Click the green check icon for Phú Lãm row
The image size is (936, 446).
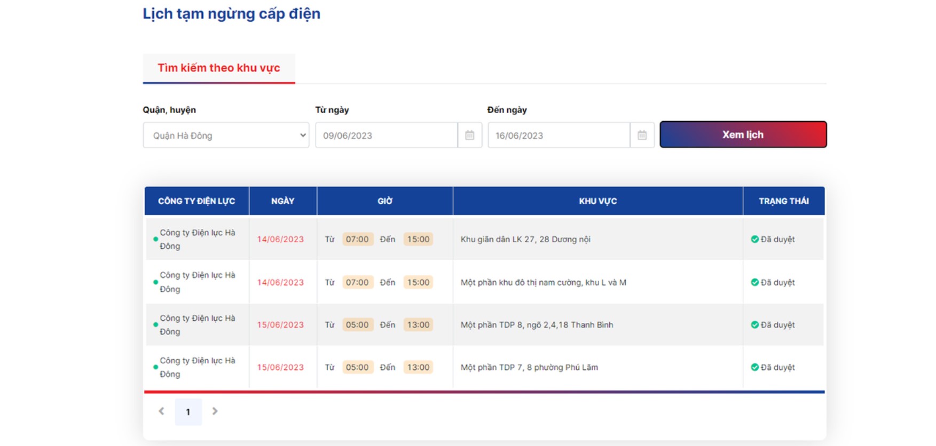[754, 368]
